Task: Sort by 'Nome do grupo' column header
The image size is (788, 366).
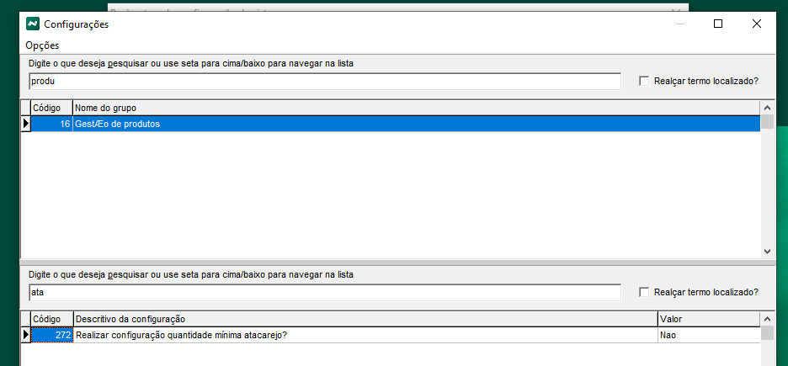Action: coord(416,108)
